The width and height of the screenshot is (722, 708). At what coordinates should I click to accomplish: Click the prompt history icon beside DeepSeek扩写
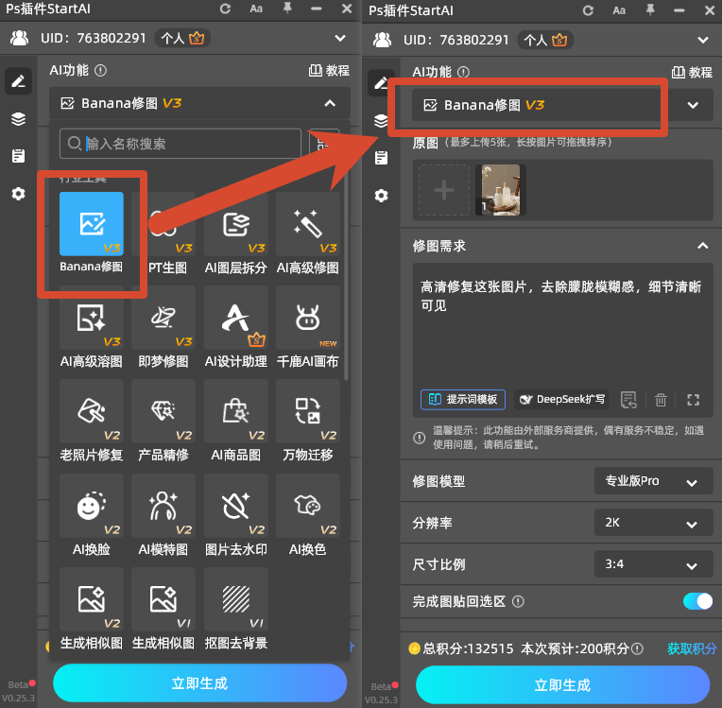point(628,400)
